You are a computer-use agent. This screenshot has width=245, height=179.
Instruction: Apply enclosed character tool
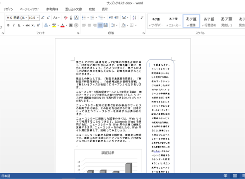coord(76,26)
